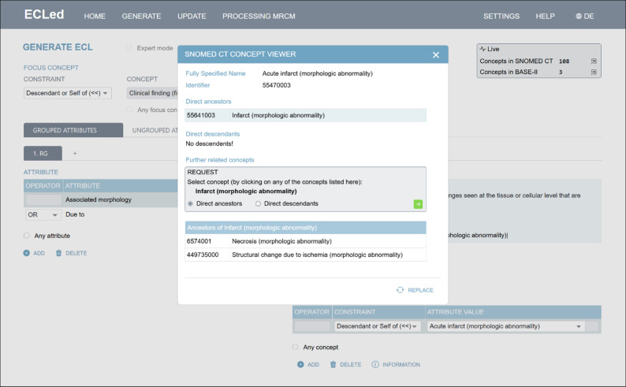The image size is (626, 387).
Task: Select the Direct ancestors radio button
Action: pos(190,204)
